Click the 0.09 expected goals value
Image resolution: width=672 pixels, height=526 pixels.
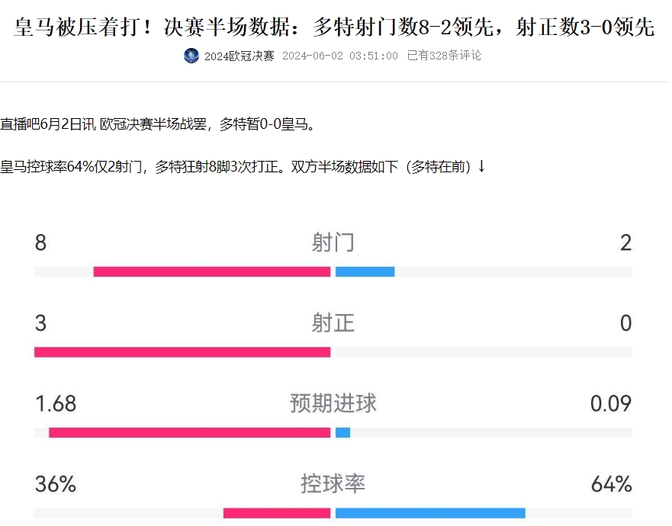click(611, 403)
